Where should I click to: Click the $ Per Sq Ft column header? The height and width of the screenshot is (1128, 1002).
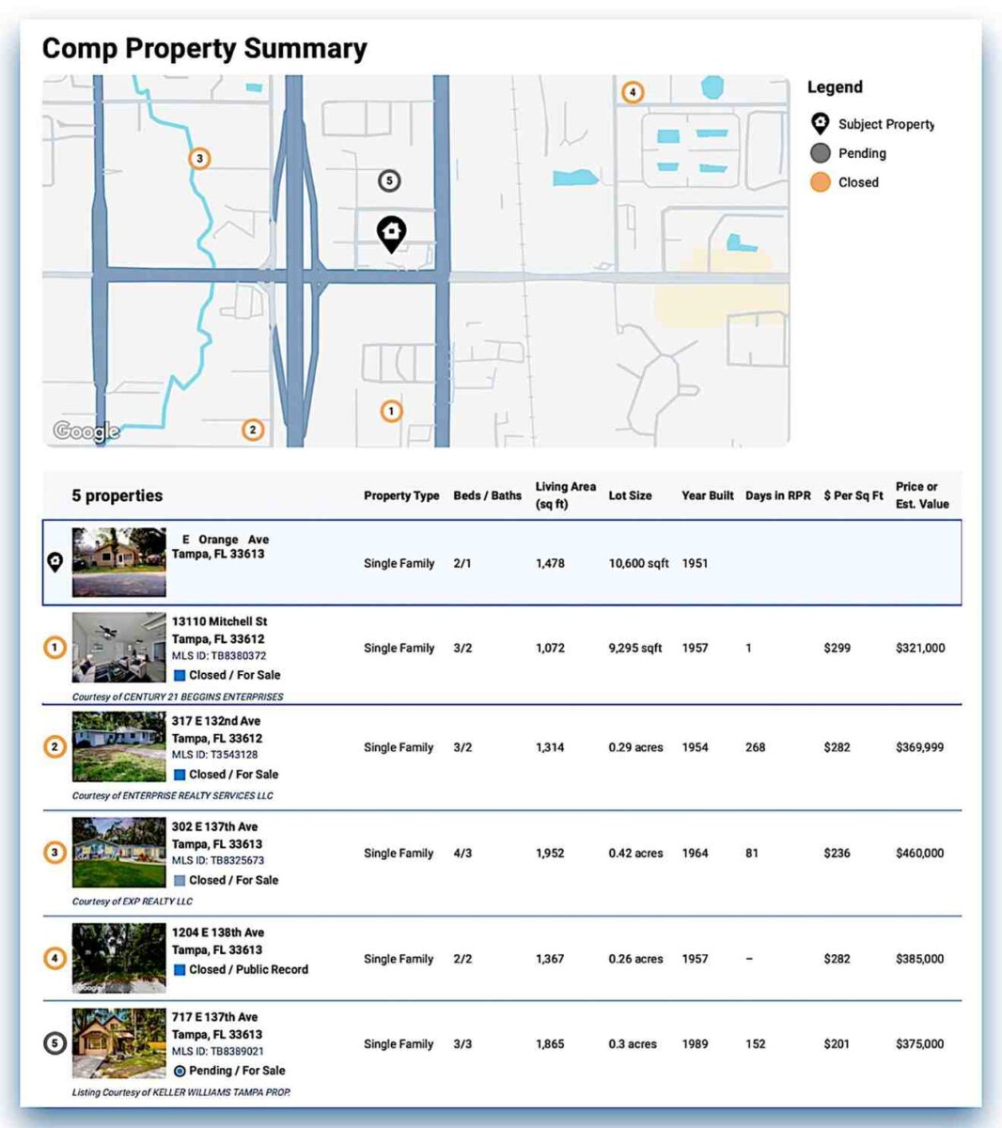(853, 495)
